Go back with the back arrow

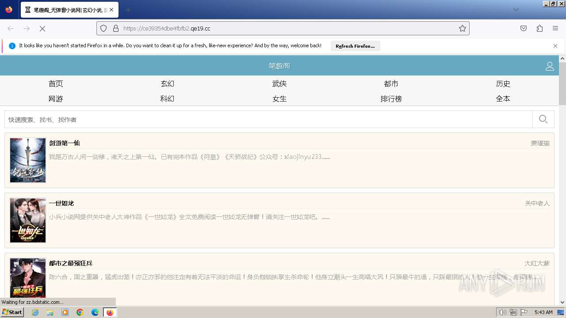tap(11, 28)
